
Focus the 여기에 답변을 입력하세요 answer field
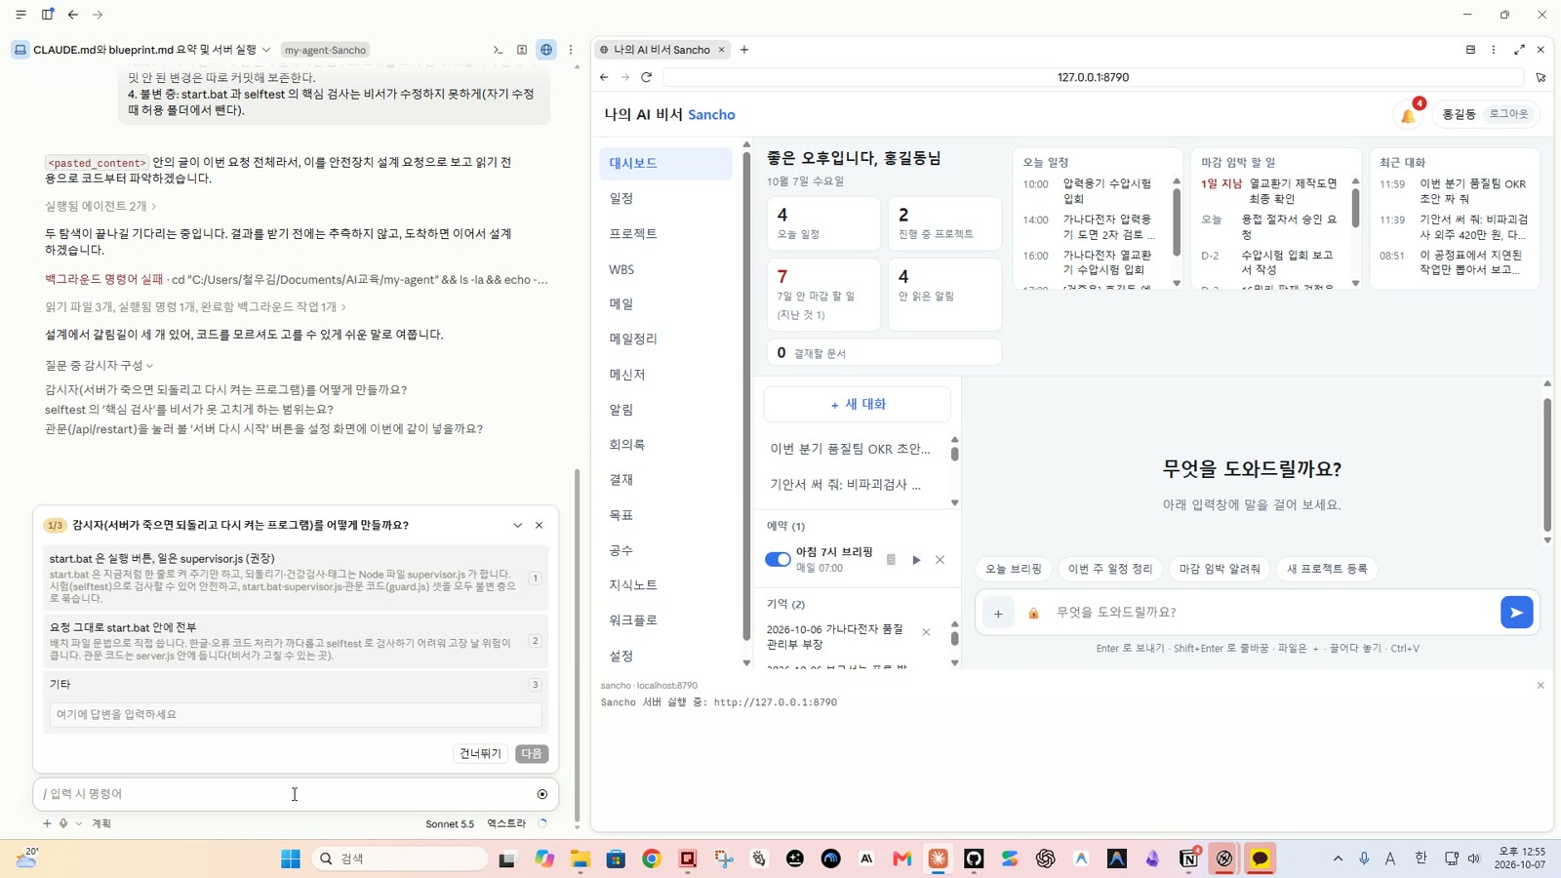point(296,715)
